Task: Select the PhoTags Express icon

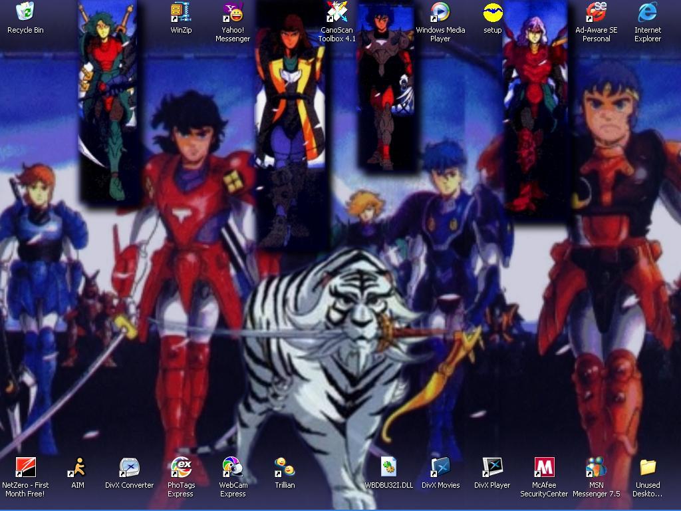Action: point(181,467)
